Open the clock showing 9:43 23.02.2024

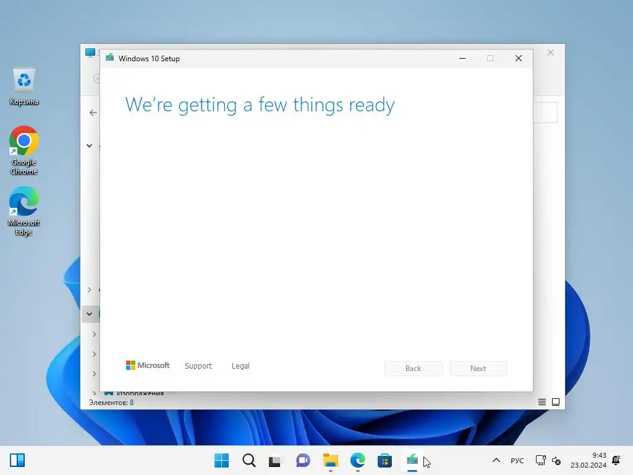[x=588, y=460]
